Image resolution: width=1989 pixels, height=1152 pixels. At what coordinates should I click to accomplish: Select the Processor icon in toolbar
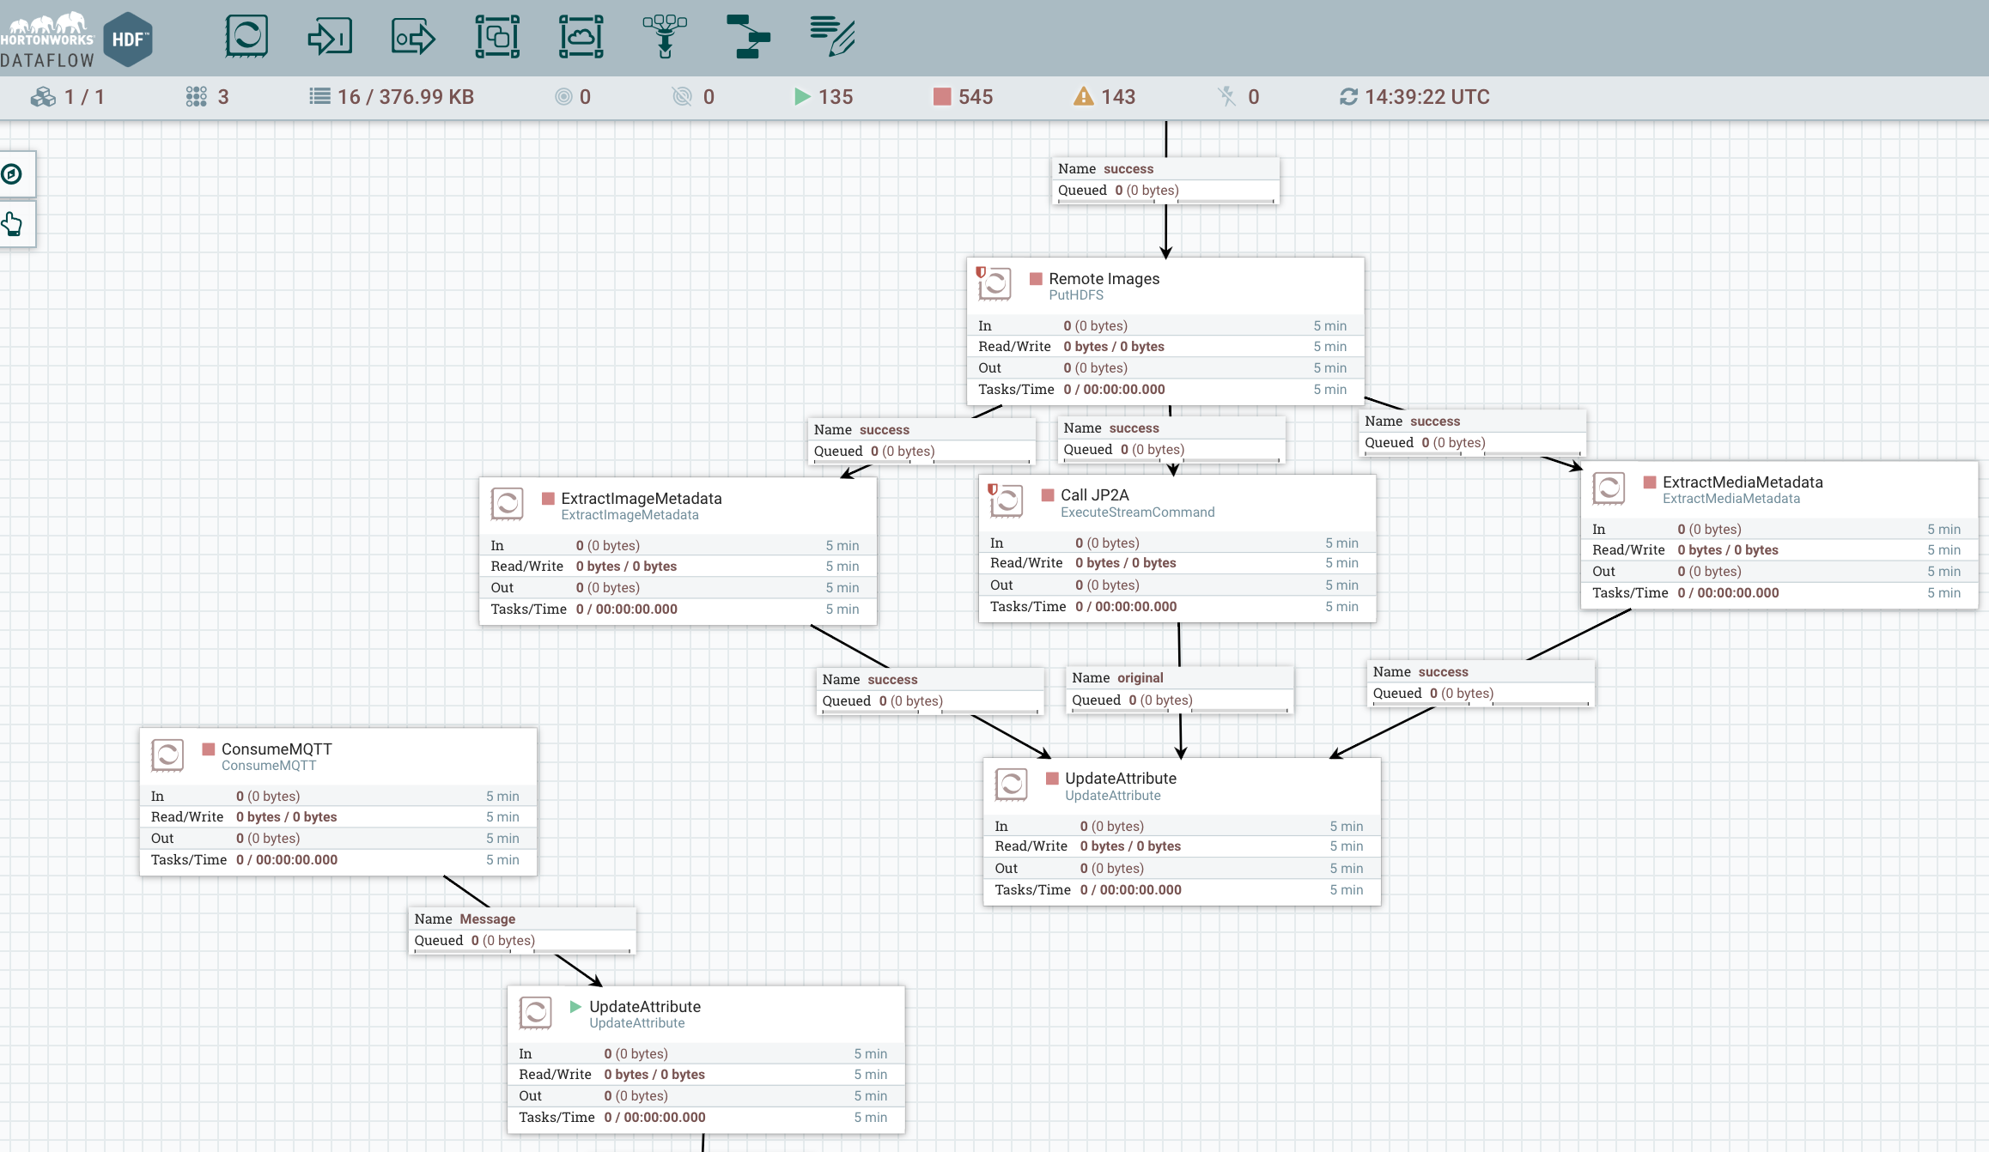click(246, 37)
